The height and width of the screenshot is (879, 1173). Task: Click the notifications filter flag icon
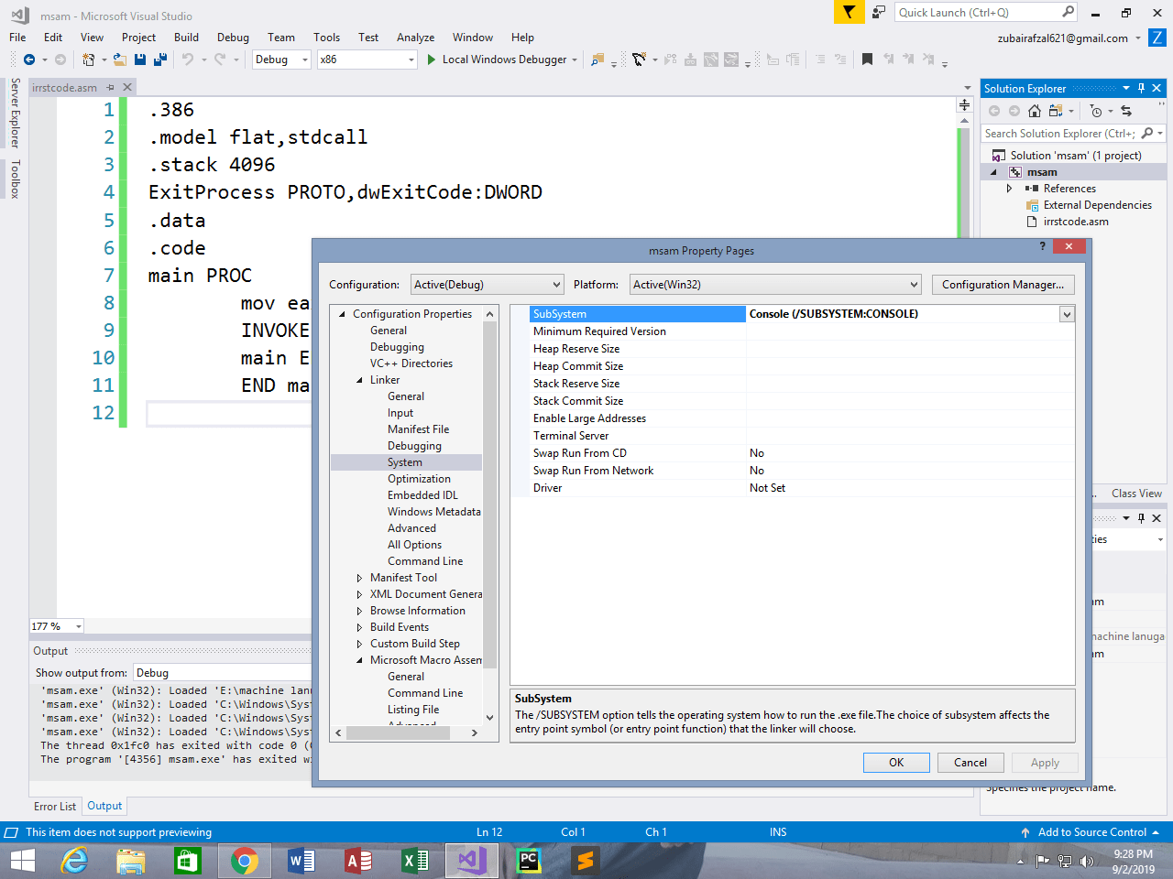pyautogui.click(x=849, y=12)
